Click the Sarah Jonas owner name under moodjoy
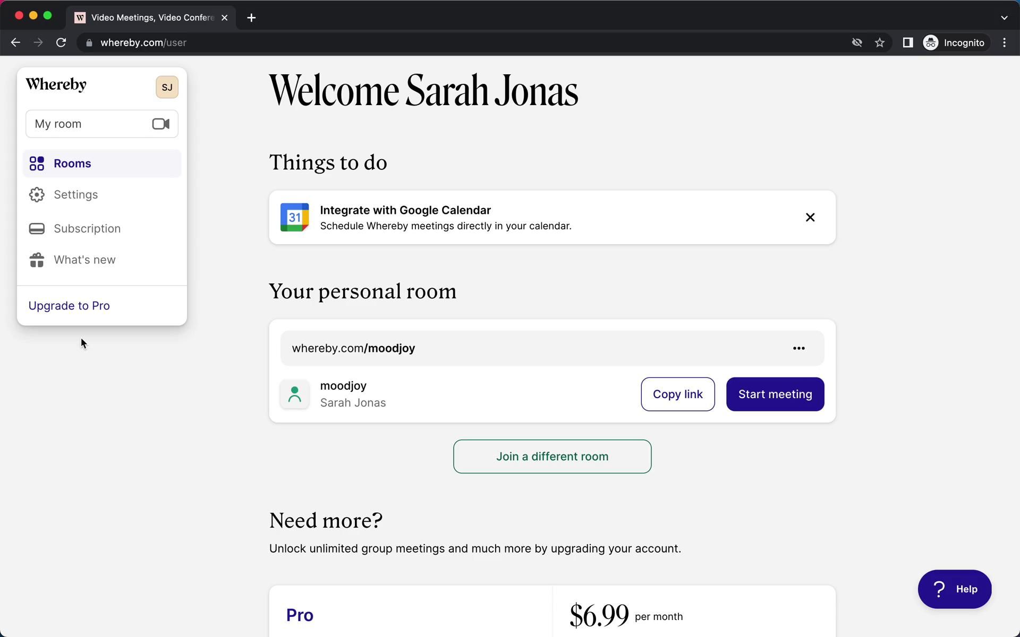This screenshot has height=637, width=1020. tap(353, 403)
